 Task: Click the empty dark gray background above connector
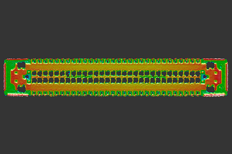coord(116,28)
